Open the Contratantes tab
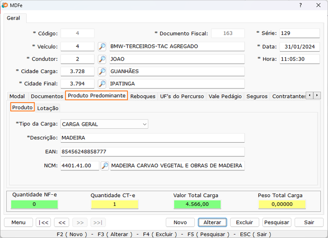 click(x=288, y=96)
